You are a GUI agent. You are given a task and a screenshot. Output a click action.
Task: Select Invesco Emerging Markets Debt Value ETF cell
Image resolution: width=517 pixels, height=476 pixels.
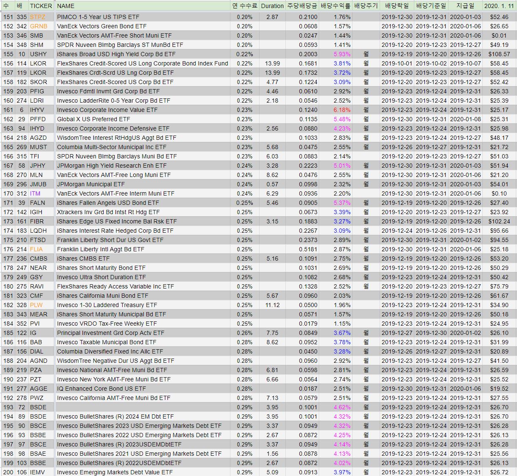pyautogui.click(x=143, y=472)
